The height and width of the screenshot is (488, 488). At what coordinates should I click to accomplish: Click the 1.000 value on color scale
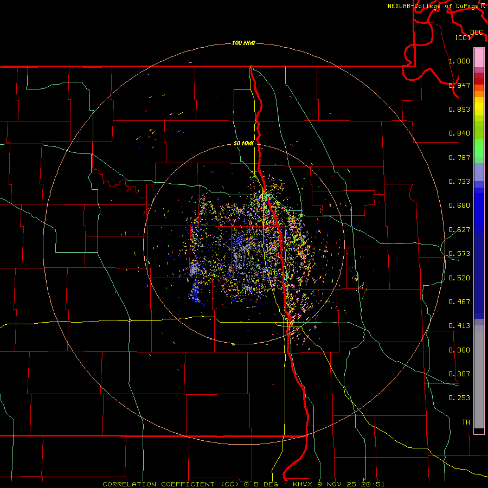[x=459, y=61]
